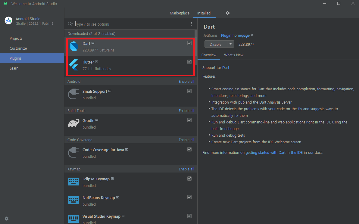This screenshot has height=224, width=359.
Task: Click the NetBeans Keymap plugin name
Action: [99, 198]
